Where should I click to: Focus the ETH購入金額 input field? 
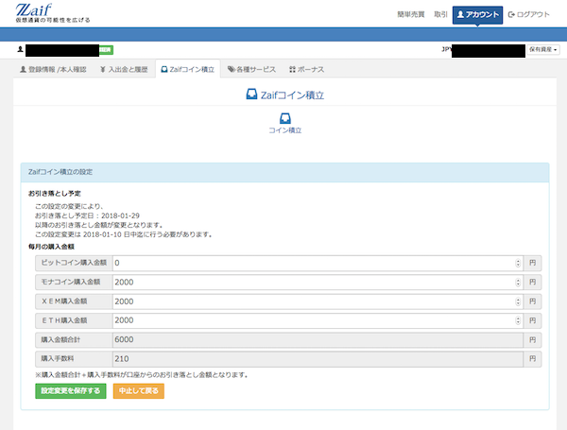pos(318,320)
